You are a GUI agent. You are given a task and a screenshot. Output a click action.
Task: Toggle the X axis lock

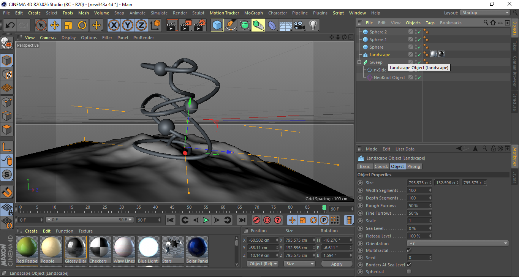tap(114, 25)
